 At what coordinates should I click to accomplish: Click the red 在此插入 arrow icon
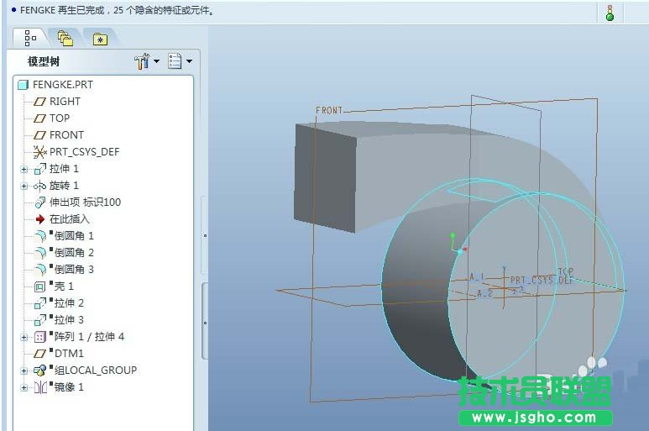click(39, 219)
